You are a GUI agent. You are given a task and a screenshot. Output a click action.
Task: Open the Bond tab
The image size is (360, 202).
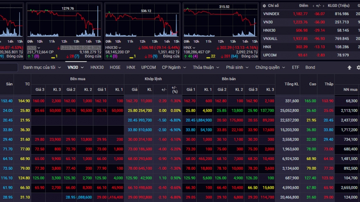point(310,67)
